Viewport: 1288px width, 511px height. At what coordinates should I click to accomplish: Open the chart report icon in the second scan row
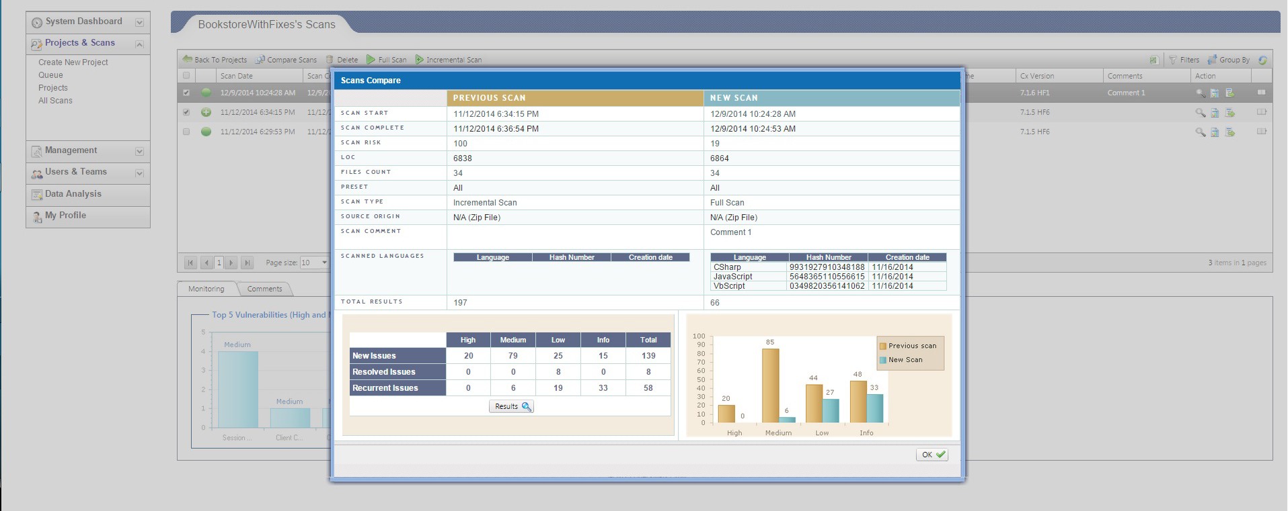pos(1215,113)
